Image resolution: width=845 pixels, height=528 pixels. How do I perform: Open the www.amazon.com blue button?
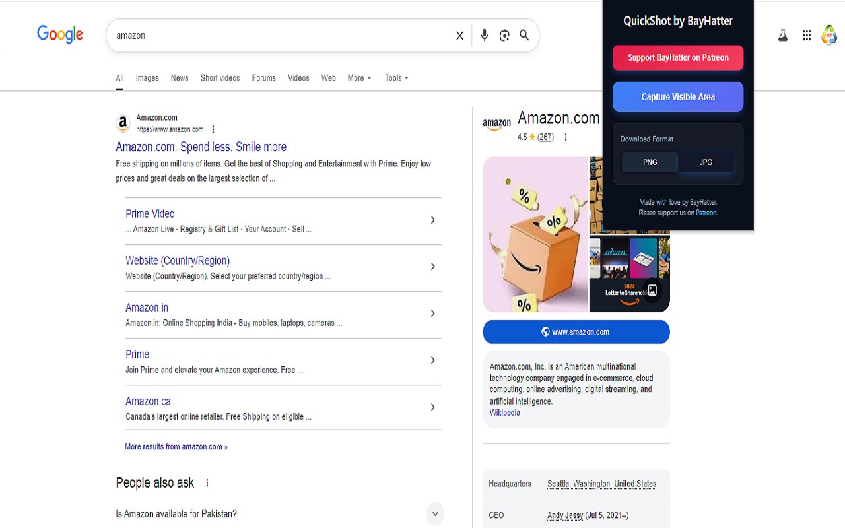click(x=576, y=332)
